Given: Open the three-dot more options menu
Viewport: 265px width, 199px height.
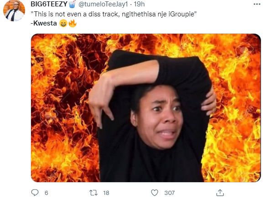Looking at the screenshot, I should [257, 4].
